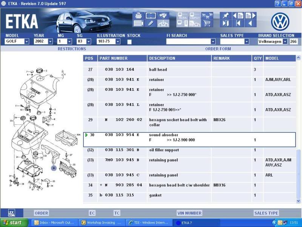Click the VIN NUMBER button
The height and width of the screenshot is (227, 302).
click(190, 213)
